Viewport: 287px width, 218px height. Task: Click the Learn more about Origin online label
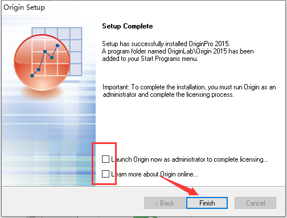point(154,174)
